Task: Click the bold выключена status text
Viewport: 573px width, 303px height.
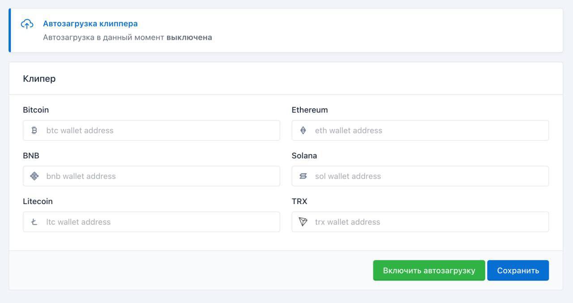Action: pyautogui.click(x=189, y=38)
